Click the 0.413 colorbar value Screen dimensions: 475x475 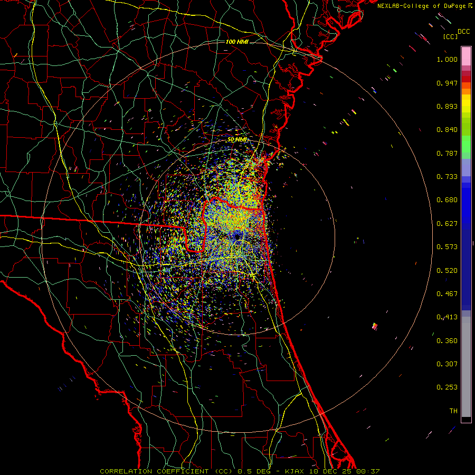(447, 317)
